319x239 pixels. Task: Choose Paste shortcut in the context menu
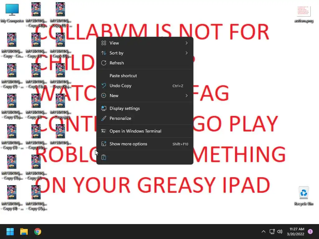[x=145, y=76]
